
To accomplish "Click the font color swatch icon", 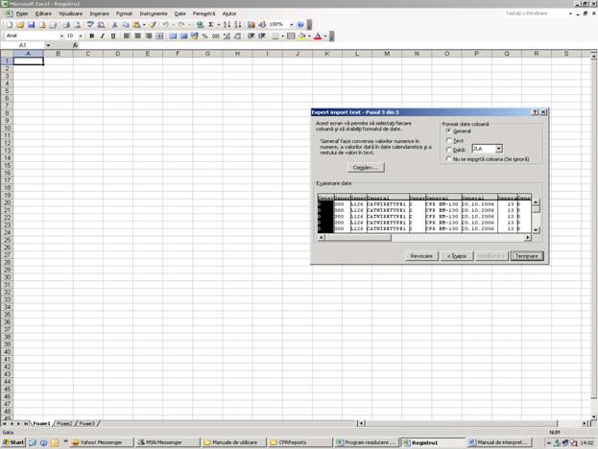I will pyautogui.click(x=318, y=35).
